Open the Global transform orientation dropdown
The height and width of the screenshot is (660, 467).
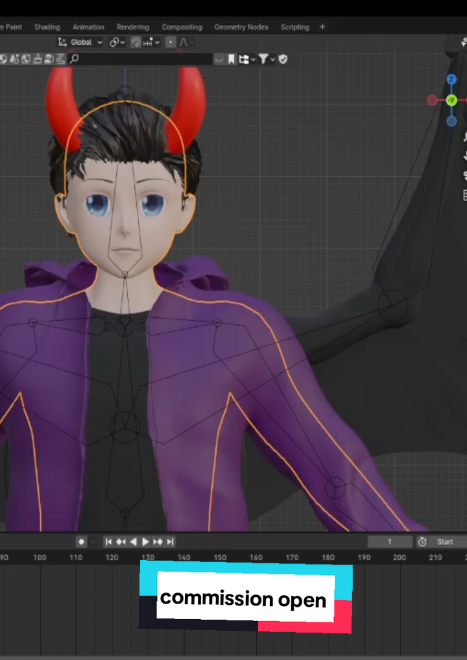[x=80, y=42]
